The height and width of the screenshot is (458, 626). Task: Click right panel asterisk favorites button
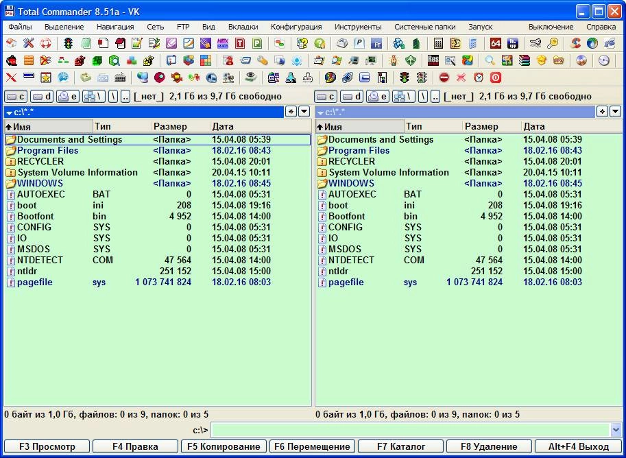[602, 112]
